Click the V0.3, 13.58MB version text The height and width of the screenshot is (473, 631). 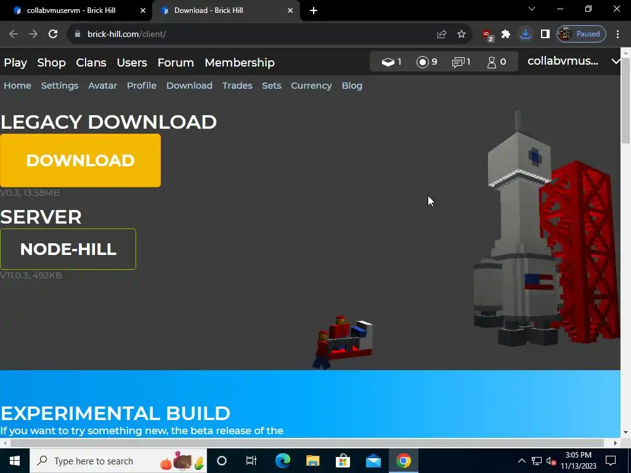30,193
